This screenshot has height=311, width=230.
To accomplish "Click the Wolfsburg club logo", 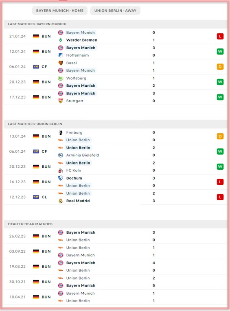I will 61,78.
